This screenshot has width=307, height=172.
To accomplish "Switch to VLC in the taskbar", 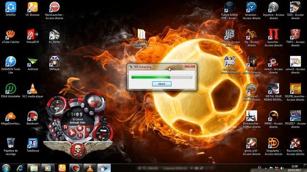I will coord(90,168).
